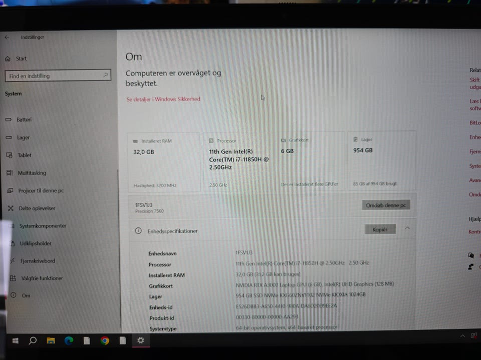Open the Lager settings page
This screenshot has height=360, width=481.
[x=23, y=138]
